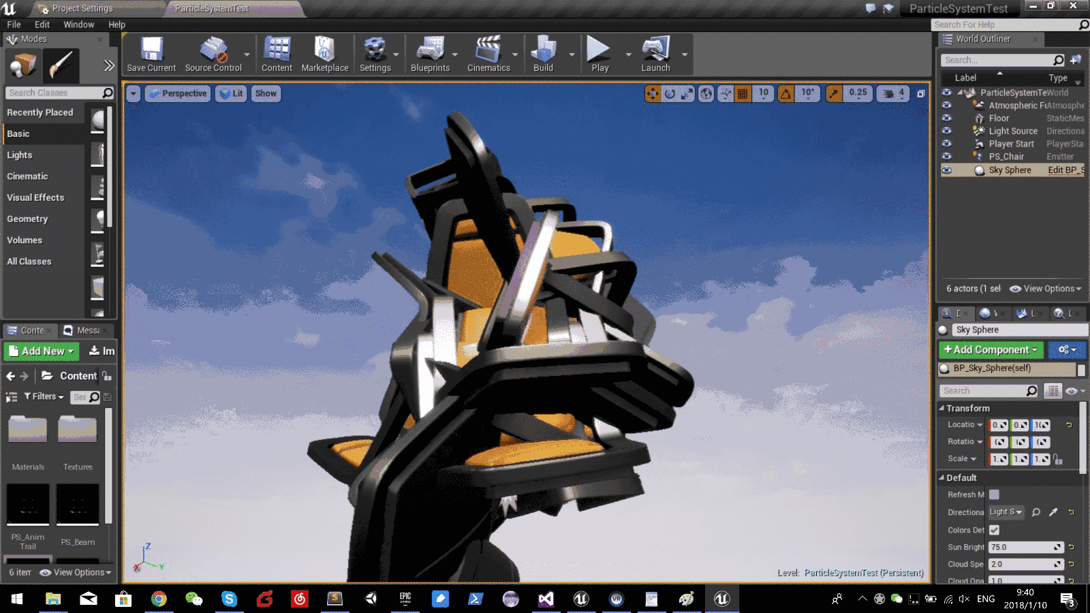
Task: Enable the Refresh Material checkbox
Action: coord(995,494)
